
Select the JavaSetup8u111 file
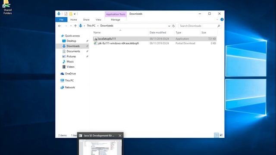click(155, 39)
